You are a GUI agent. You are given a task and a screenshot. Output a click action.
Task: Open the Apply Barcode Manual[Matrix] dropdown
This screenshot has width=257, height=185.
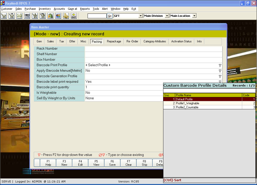tap(220, 71)
